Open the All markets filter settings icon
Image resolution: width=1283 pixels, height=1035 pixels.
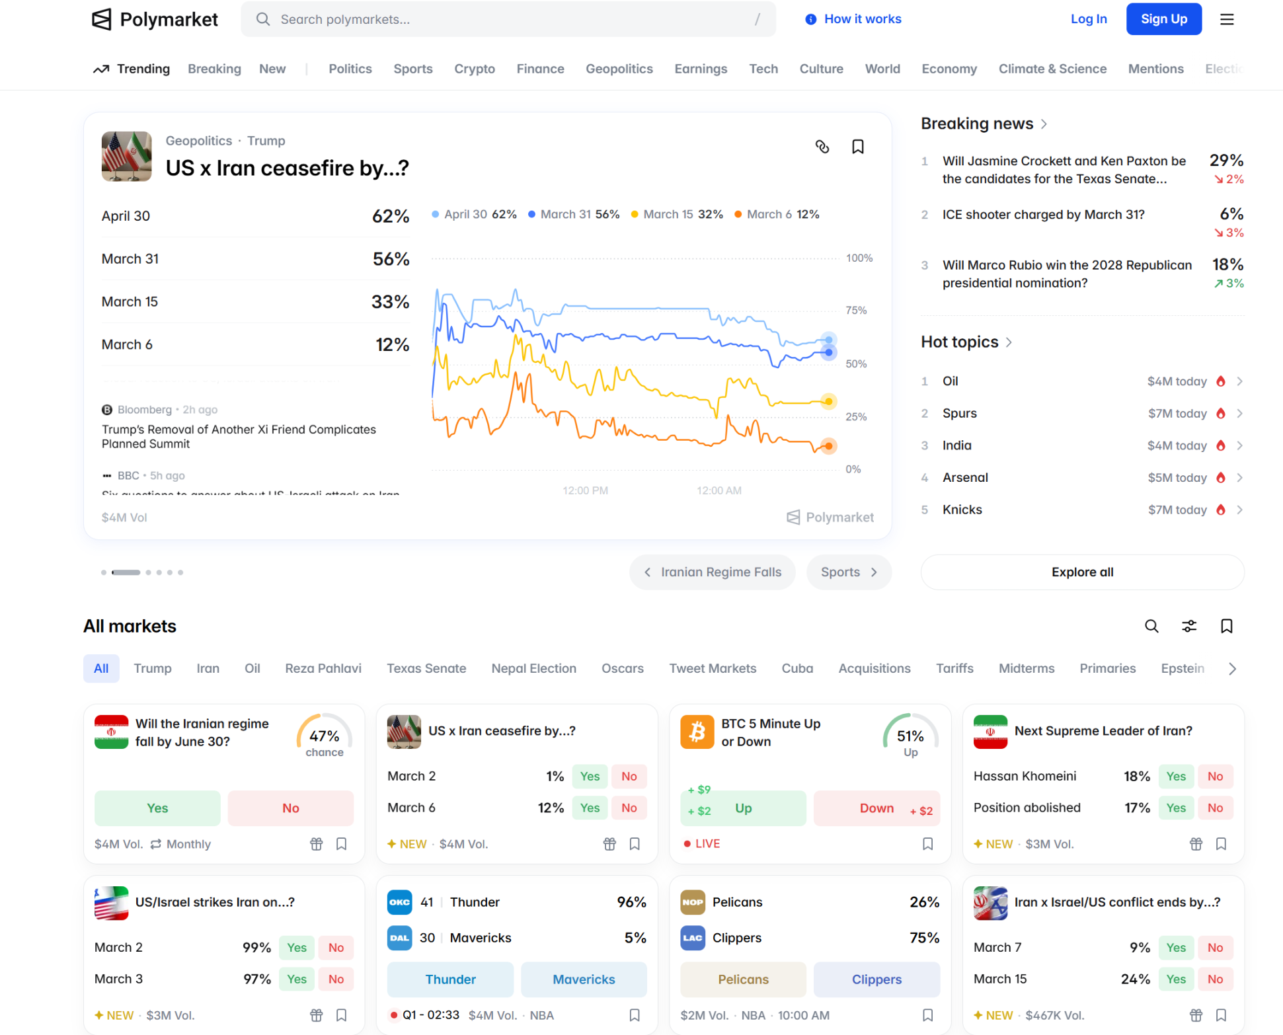pos(1188,626)
